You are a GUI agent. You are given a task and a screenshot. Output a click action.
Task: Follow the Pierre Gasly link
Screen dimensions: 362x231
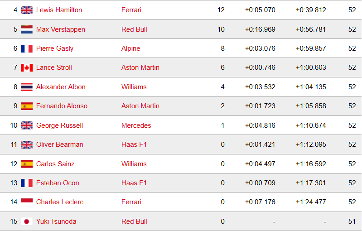pos(55,48)
